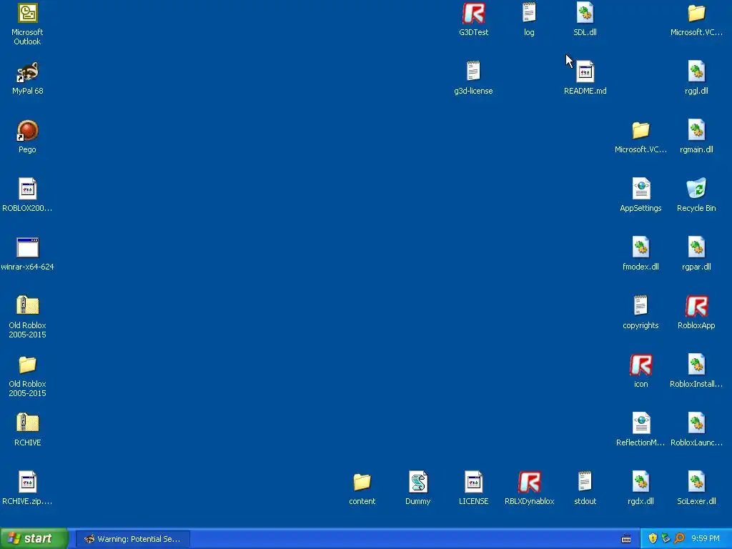Select the Old Roblox 2005-2015 plain folder
The width and height of the screenshot is (732, 549).
(28, 365)
